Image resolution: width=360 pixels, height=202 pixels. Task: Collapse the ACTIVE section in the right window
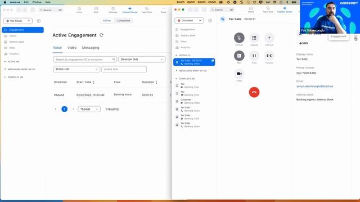click(176, 55)
